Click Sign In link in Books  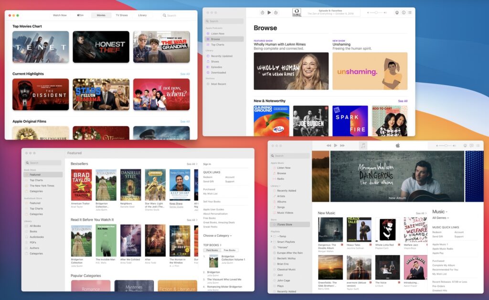[207, 164]
